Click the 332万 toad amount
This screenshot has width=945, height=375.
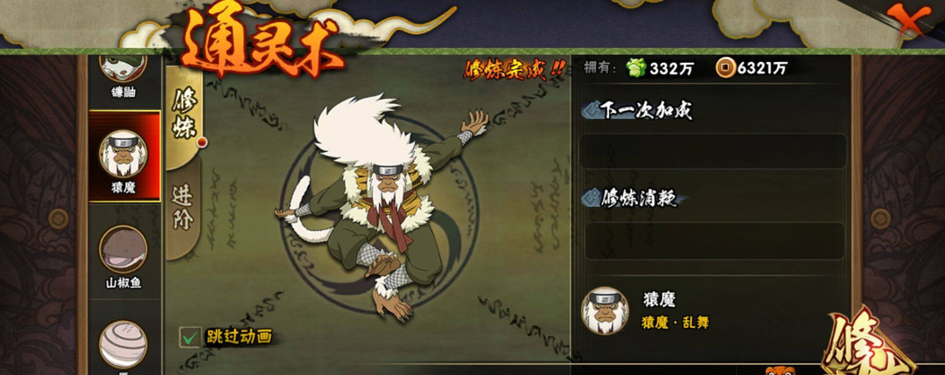pyautogui.click(x=671, y=69)
